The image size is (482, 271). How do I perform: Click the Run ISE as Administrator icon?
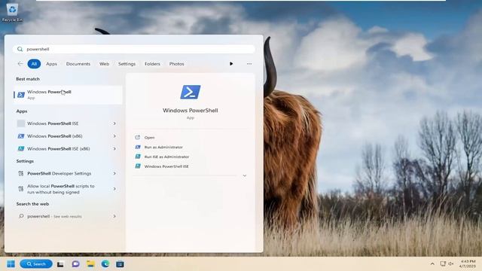(x=138, y=157)
